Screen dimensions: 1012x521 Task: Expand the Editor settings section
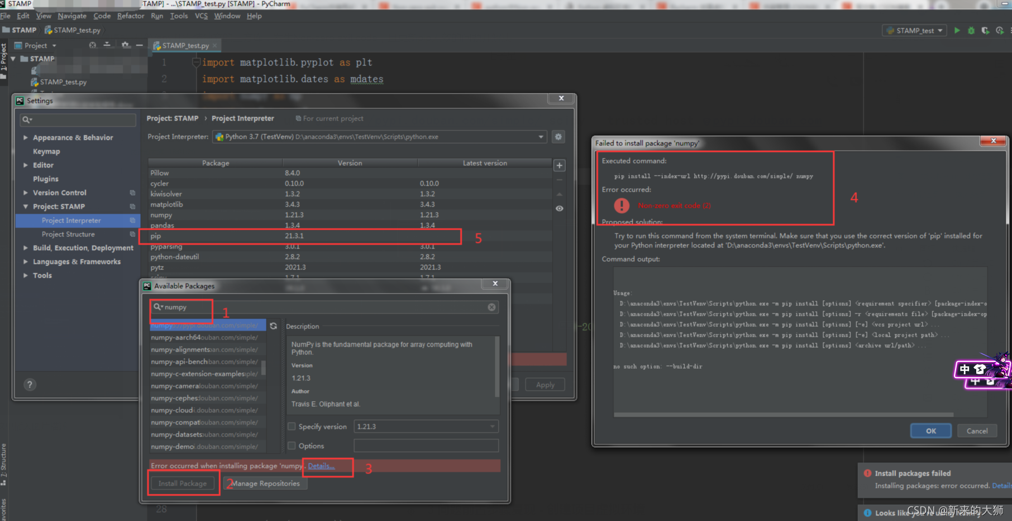[26, 165]
